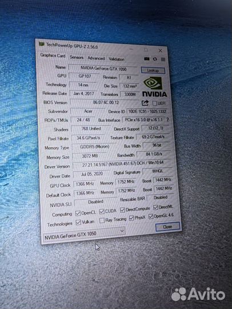Close the GPU-Z window with X
This screenshot has width=232, height=309.
click(x=161, y=51)
